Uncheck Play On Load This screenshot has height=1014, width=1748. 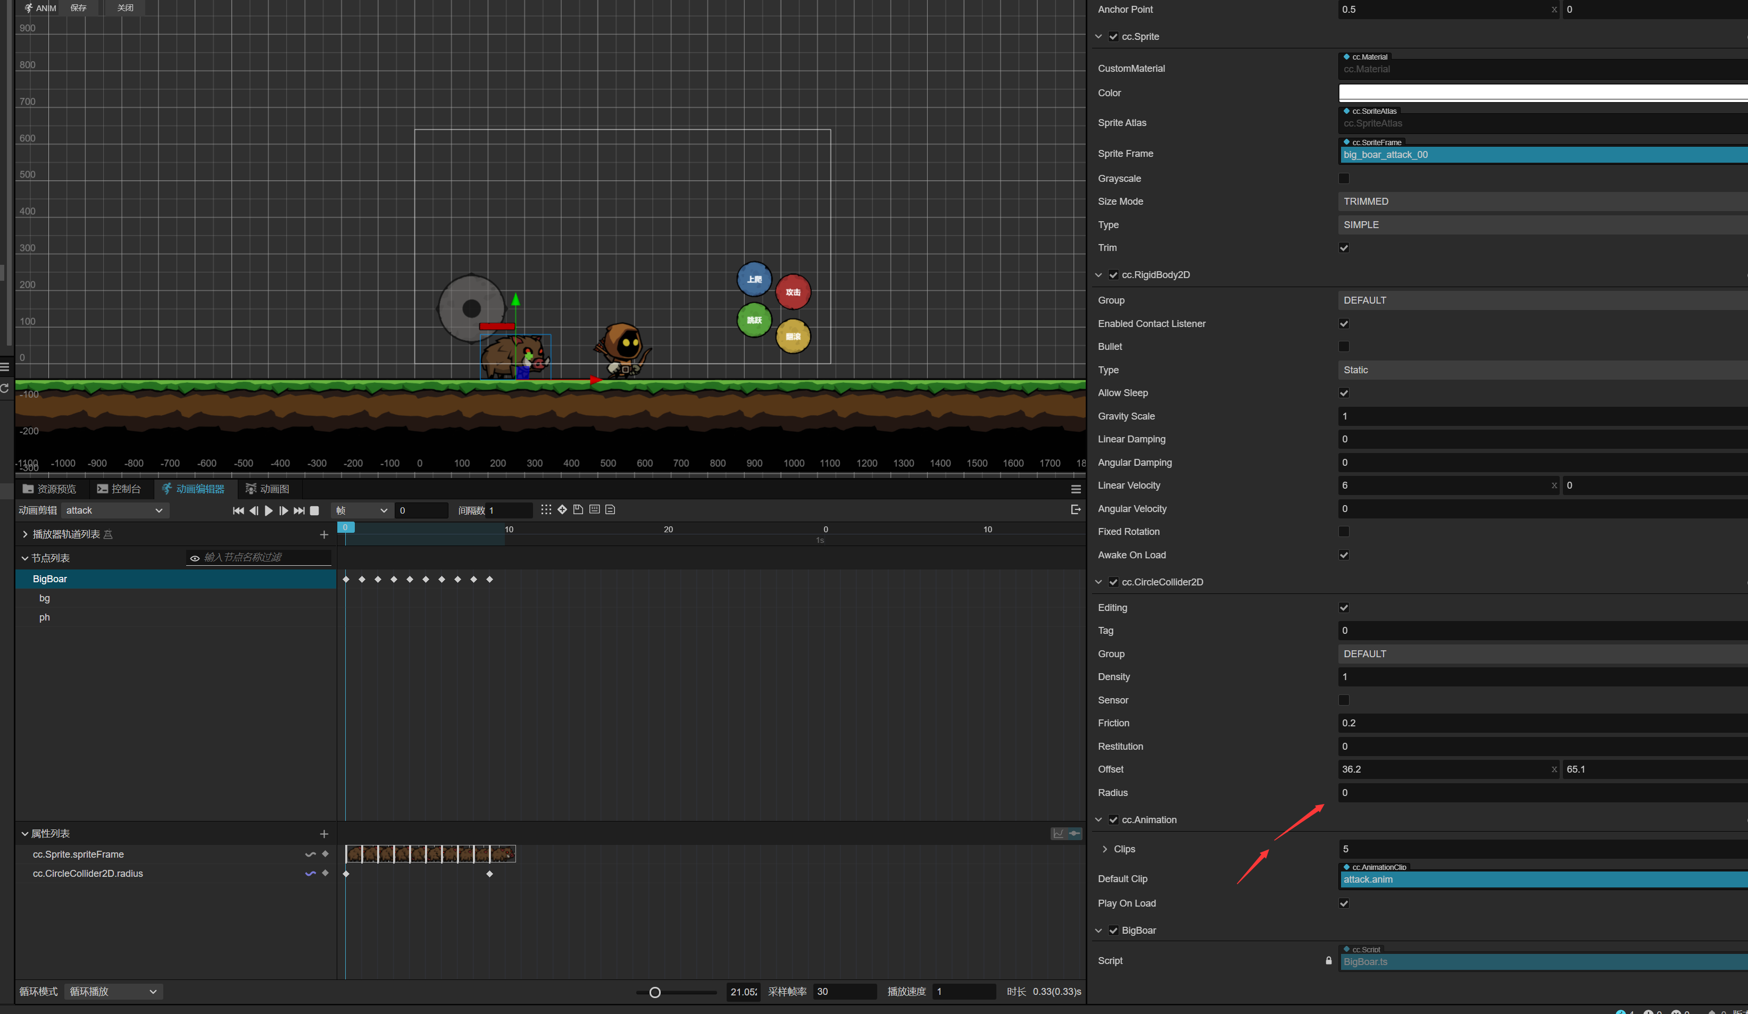click(1344, 903)
